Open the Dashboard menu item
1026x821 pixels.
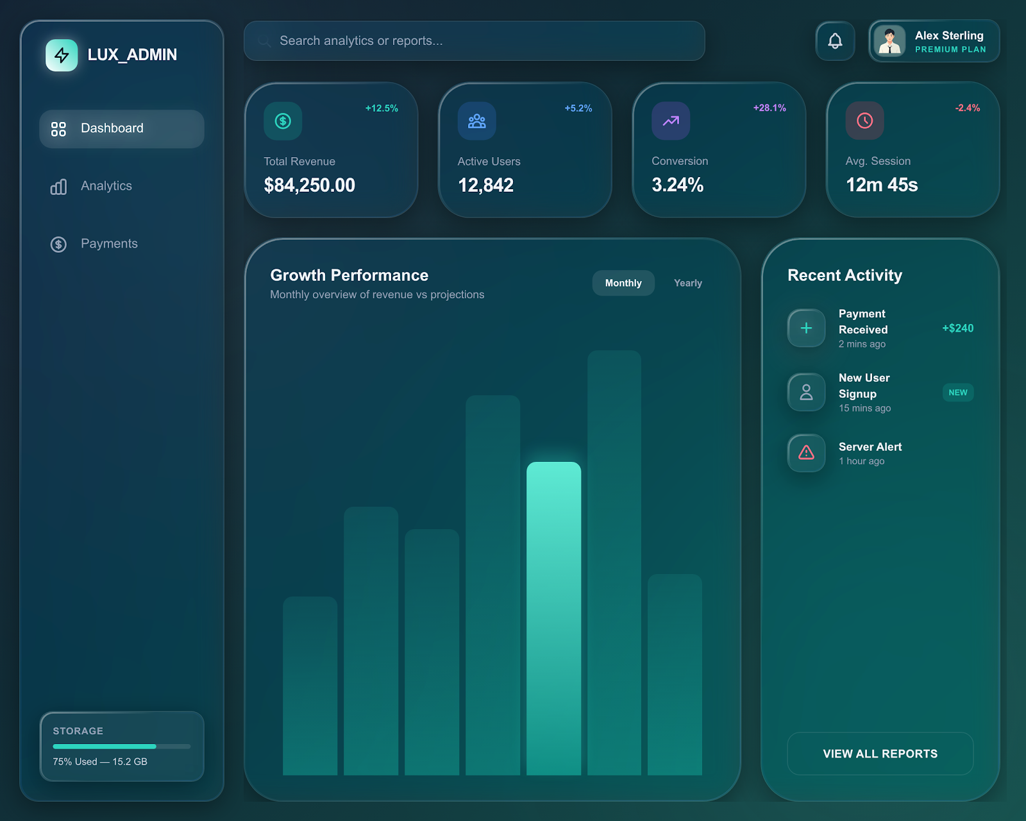point(122,129)
